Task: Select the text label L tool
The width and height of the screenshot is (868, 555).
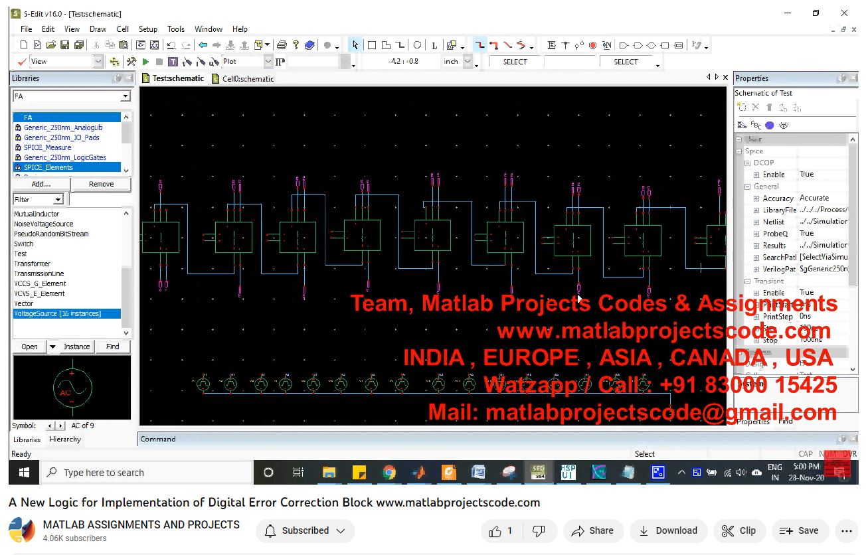Action: click(434, 45)
